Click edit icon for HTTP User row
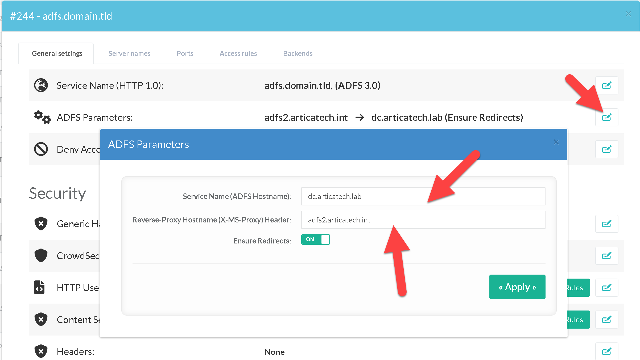 click(606, 288)
